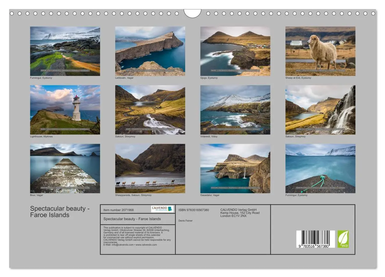Click the "CALVENDO Verlag GmbH" address line
The height and width of the screenshot is (277, 385).
(x=239, y=210)
